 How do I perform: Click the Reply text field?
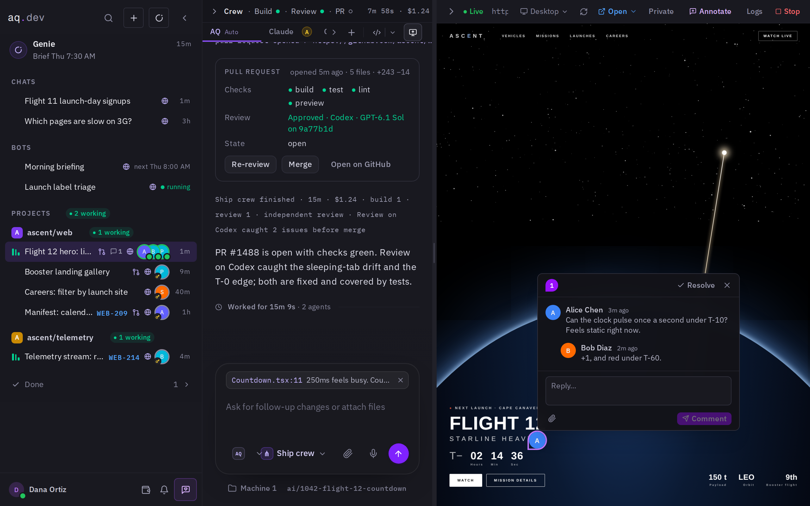638,391
